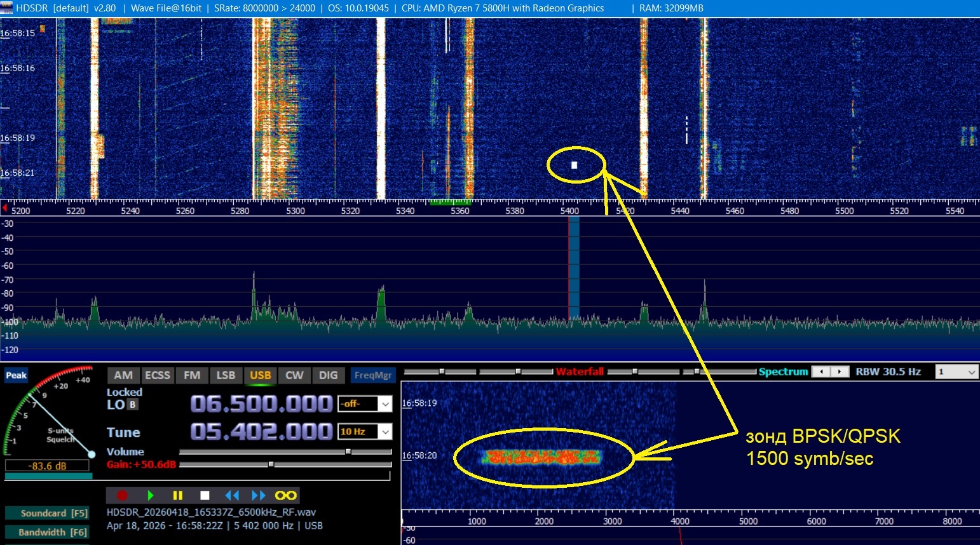Click the left RBW arrow button
Screen dimensions: 980x545
(822, 372)
